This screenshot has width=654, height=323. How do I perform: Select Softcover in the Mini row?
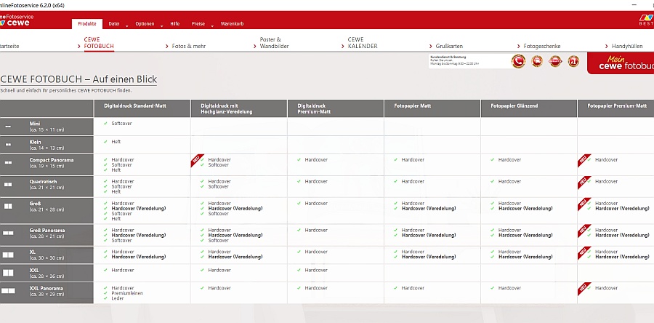click(x=121, y=124)
